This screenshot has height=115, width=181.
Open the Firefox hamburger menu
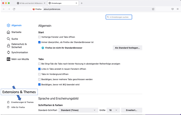177,9
